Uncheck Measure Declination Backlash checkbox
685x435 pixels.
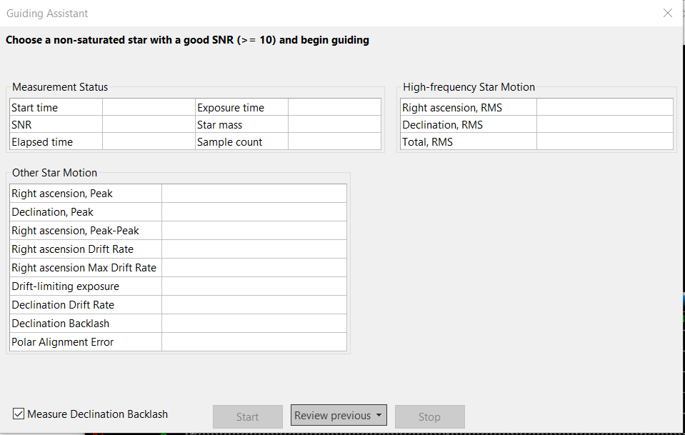pos(19,414)
